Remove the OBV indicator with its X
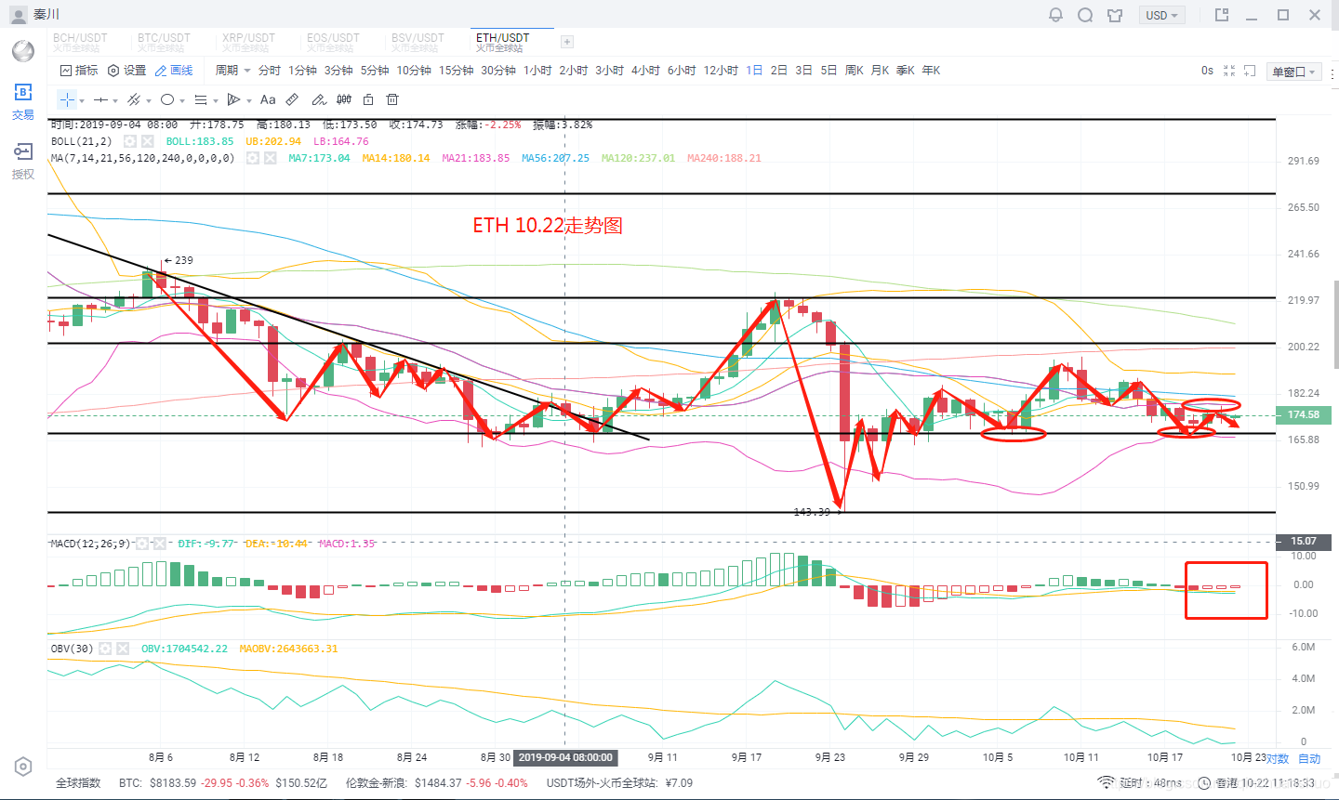1339x800 pixels. click(124, 649)
